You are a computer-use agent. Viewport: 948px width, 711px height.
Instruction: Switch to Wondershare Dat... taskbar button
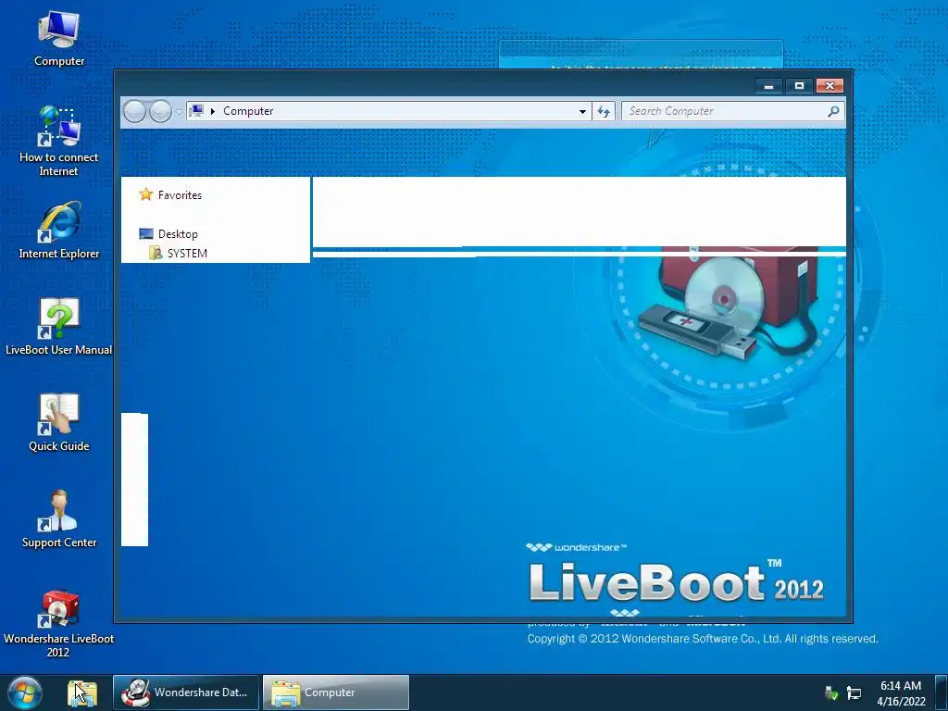point(186,692)
